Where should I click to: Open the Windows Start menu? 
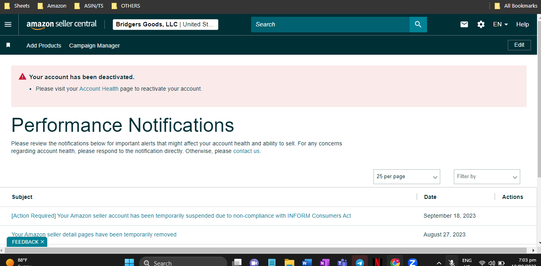pyautogui.click(x=129, y=262)
